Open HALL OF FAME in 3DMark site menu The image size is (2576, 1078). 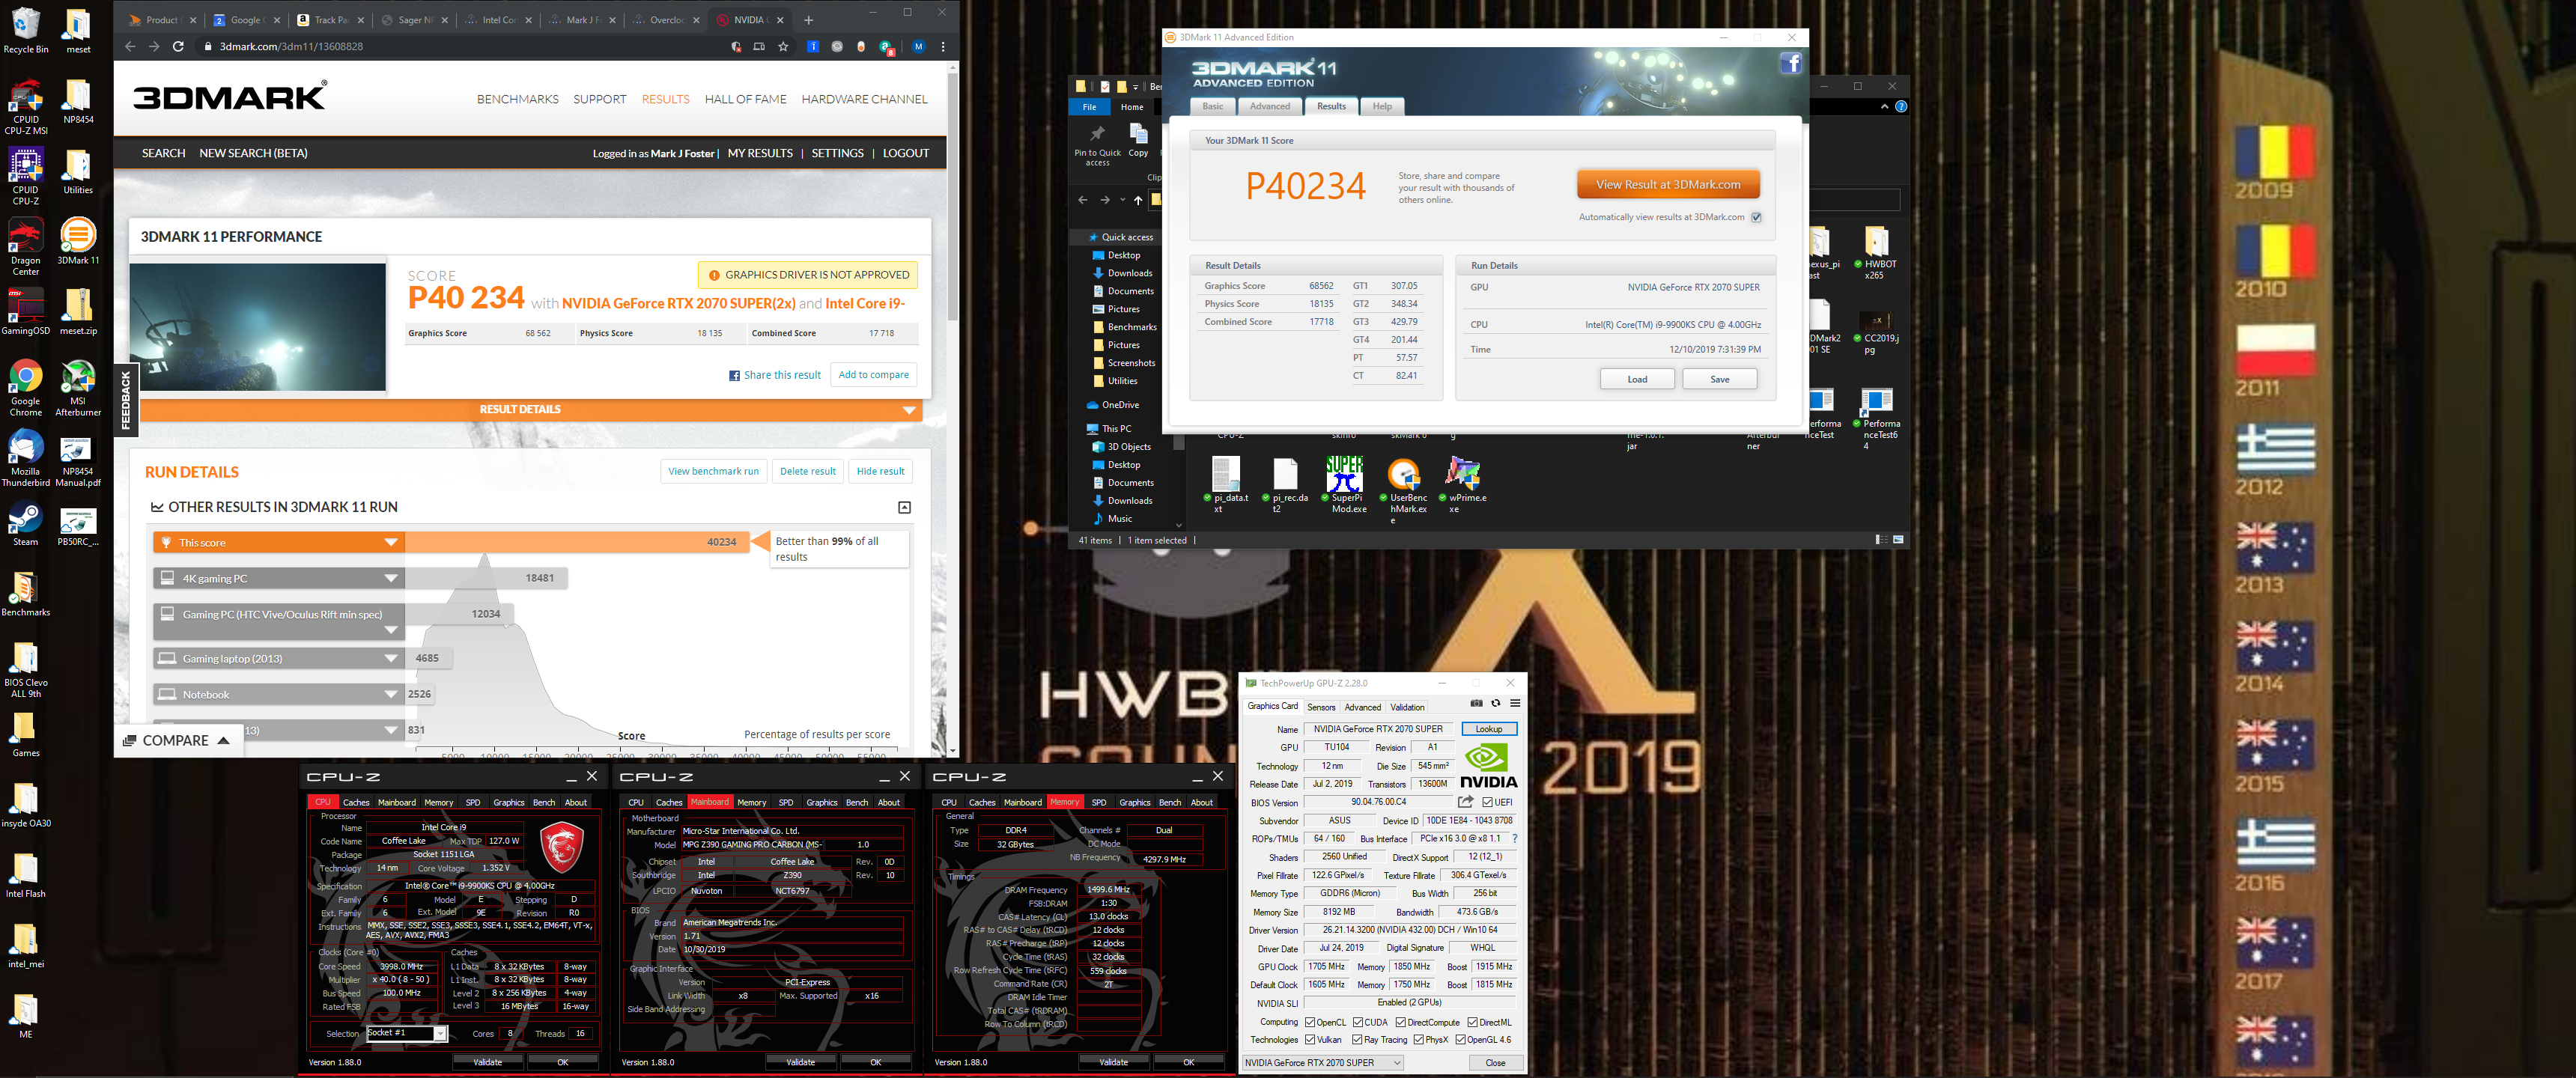[745, 99]
